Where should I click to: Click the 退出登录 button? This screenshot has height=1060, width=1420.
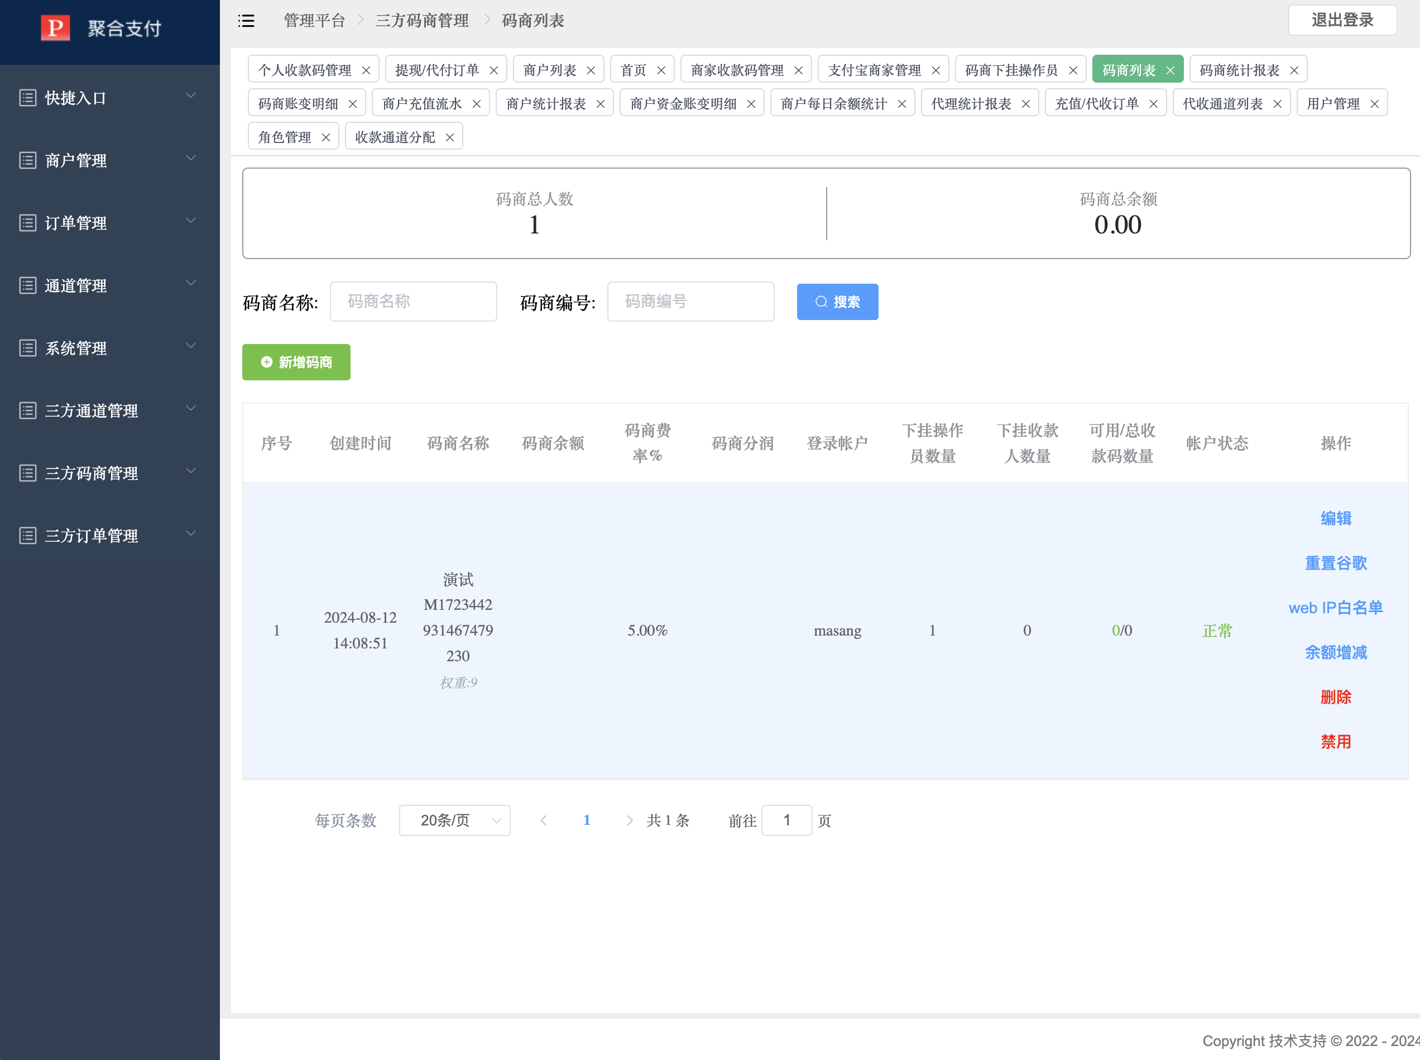tap(1342, 20)
